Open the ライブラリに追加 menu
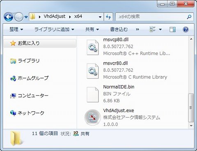 (54, 29)
